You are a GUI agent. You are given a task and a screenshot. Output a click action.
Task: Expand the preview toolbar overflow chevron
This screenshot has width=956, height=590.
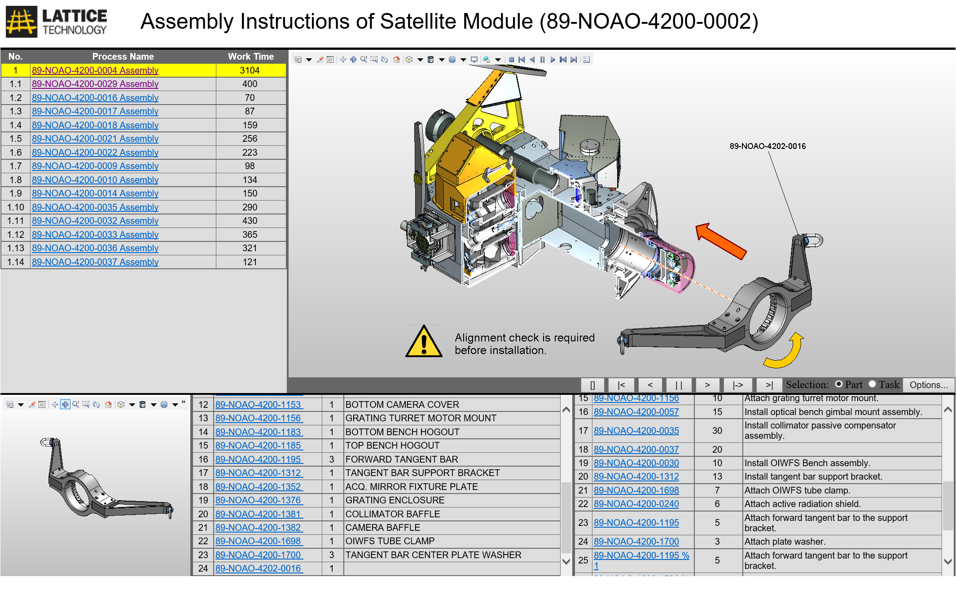point(183,402)
